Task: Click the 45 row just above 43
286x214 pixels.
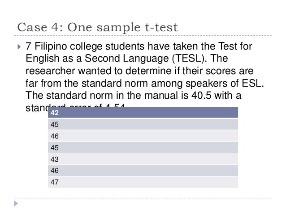Action: [x=143, y=147]
